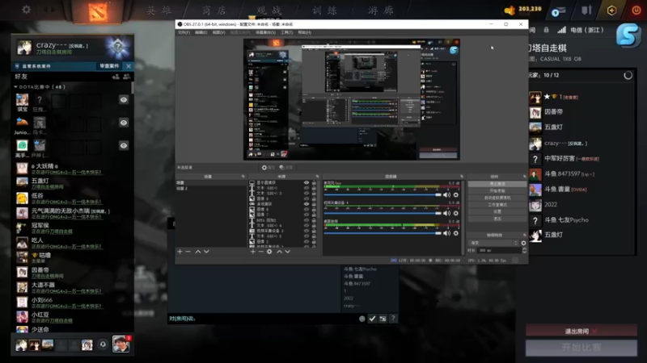This screenshot has height=363, width=647.
Task: Click 设置 in OBS controls
Action: pyautogui.click(x=497, y=211)
